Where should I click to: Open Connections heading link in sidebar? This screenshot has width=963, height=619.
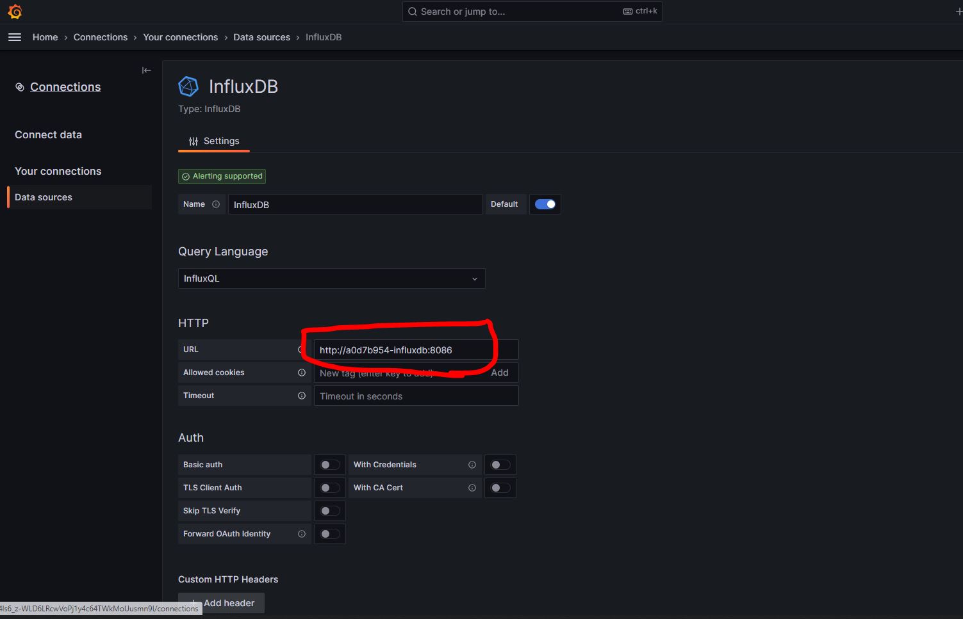click(x=65, y=87)
